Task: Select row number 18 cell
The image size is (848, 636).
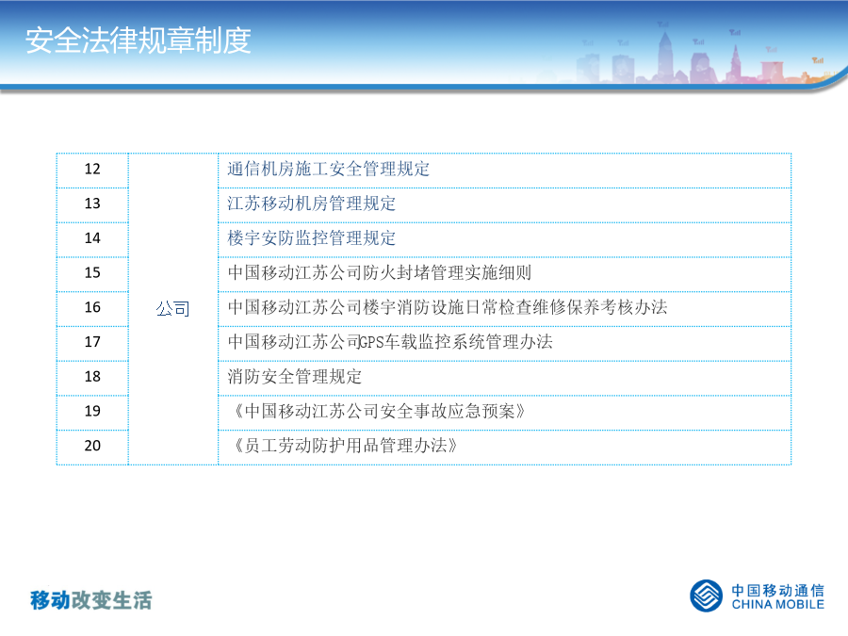Action: (x=92, y=378)
